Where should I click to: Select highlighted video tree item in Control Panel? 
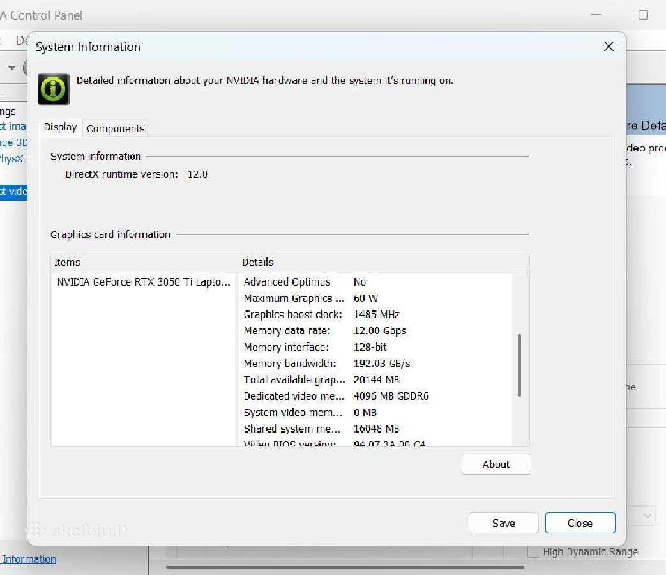pyautogui.click(x=13, y=191)
